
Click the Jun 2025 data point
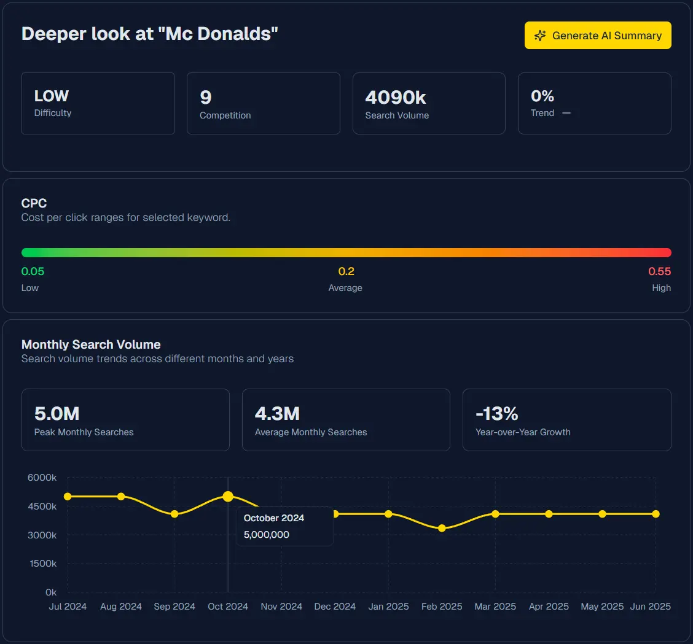click(656, 514)
